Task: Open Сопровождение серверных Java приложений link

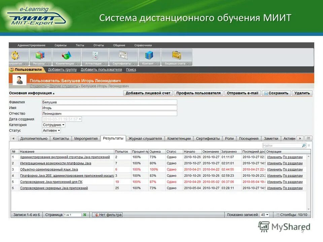Action: [54, 188]
